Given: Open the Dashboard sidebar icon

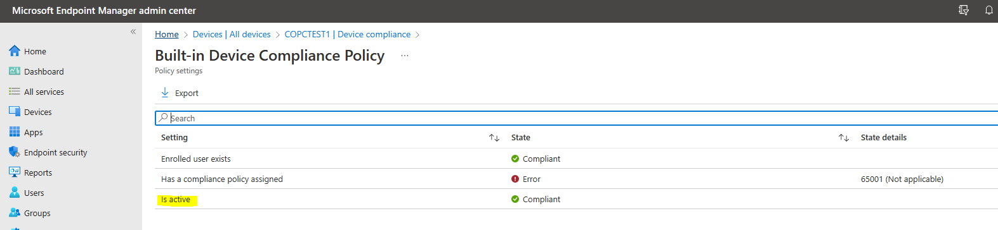Looking at the screenshot, I should tap(14, 71).
